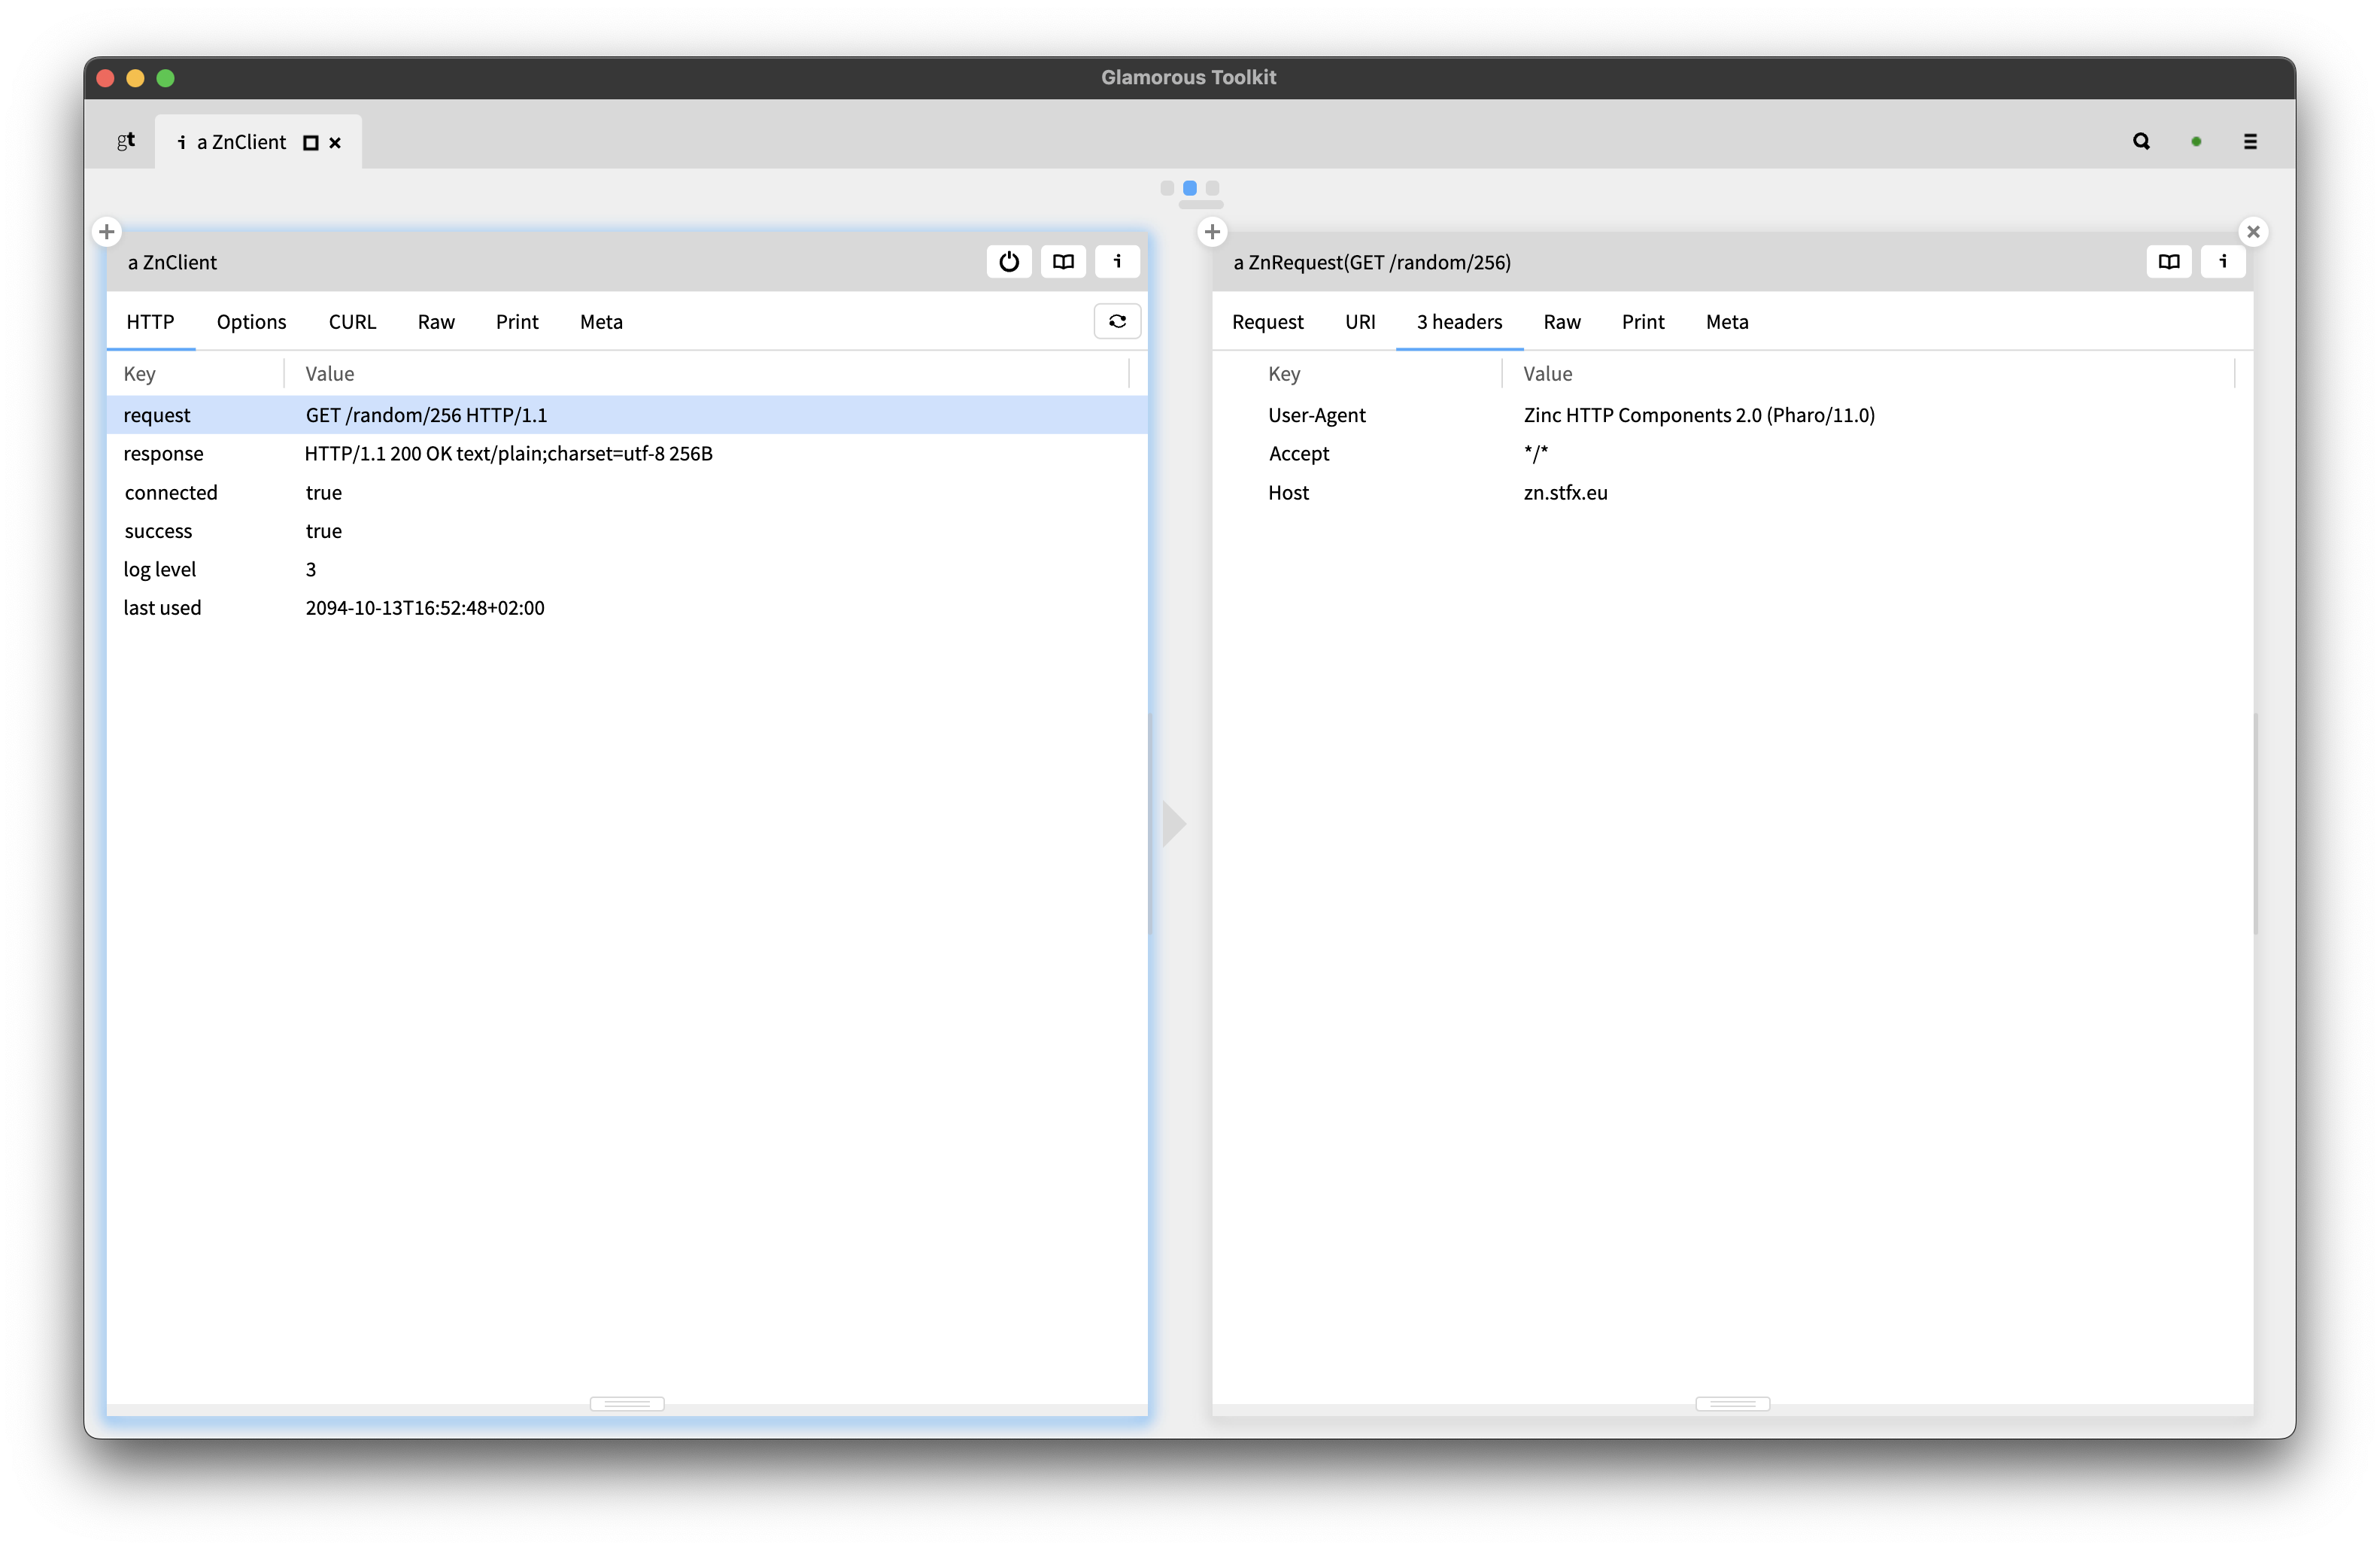Image resolution: width=2380 pixels, height=1550 pixels.
Task: Select the info icon on the ZnClient pane
Action: [1117, 261]
